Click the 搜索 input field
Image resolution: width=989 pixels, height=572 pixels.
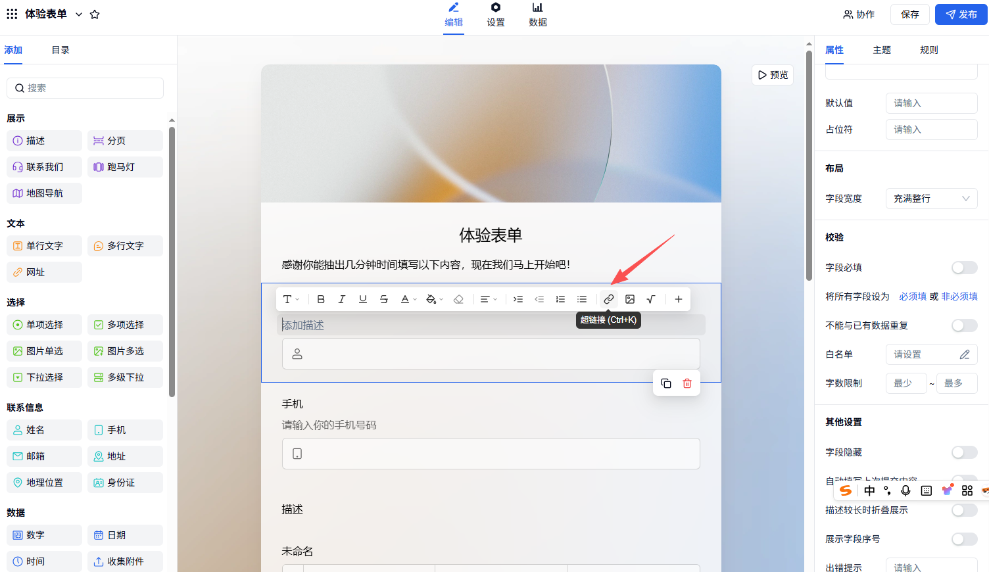(x=85, y=88)
